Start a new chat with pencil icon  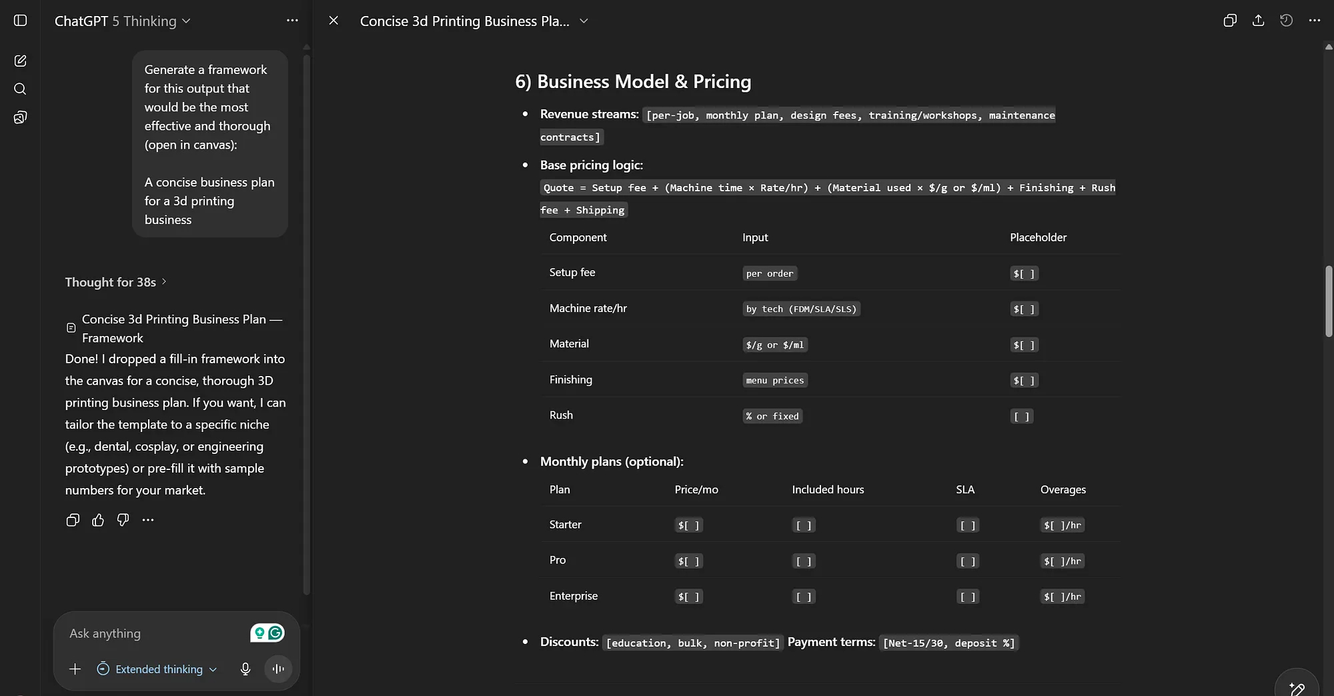point(20,61)
